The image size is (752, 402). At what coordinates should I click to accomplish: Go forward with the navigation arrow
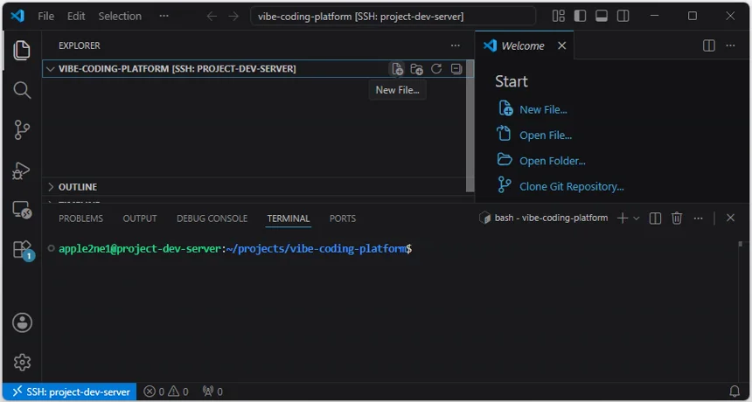(x=233, y=17)
